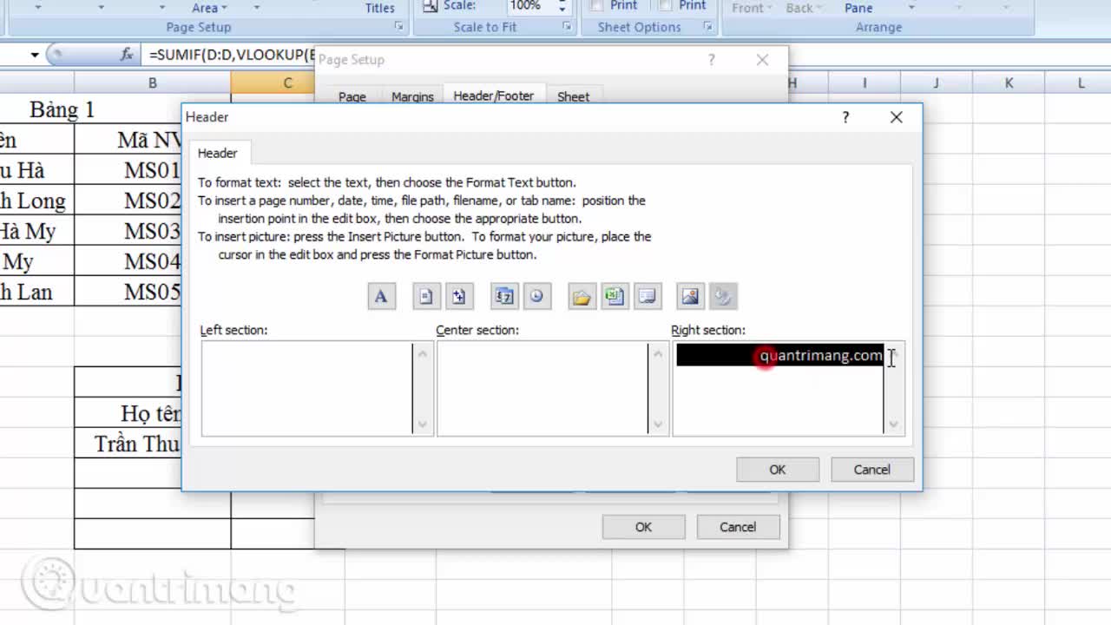Viewport: 1111px width, 625px height.
Task: Click Left section scrollbar up arrow
Action: click(423, 353)
